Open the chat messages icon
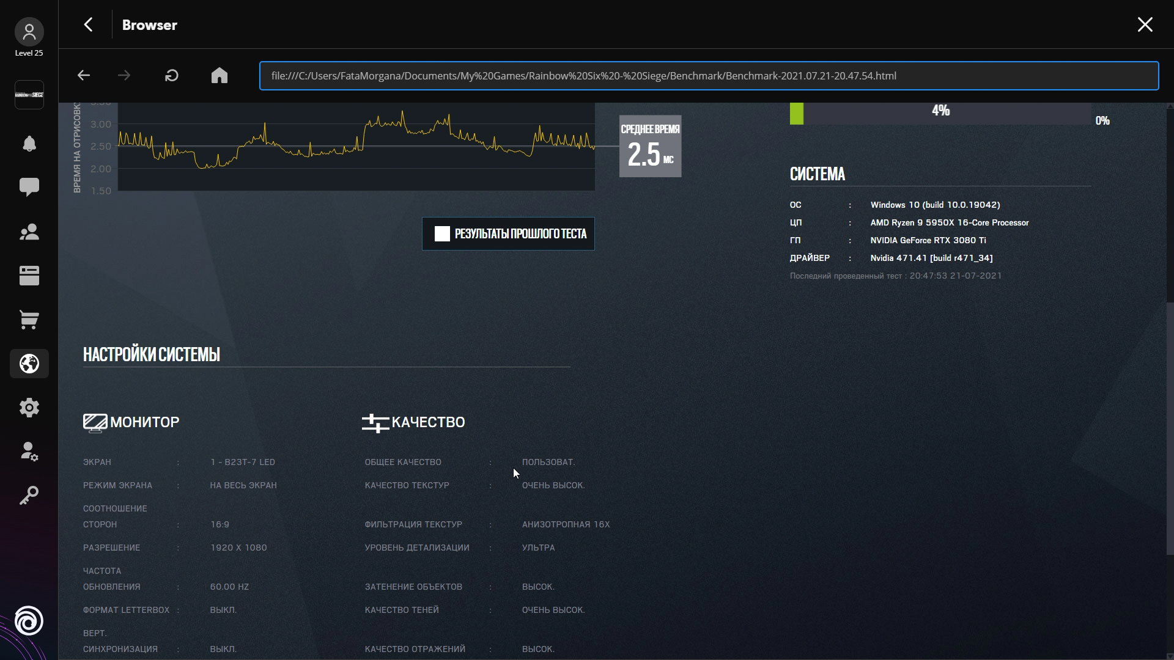Image resolution: width=1174 pixels, height=660 pixels. [x=29, y=187]
